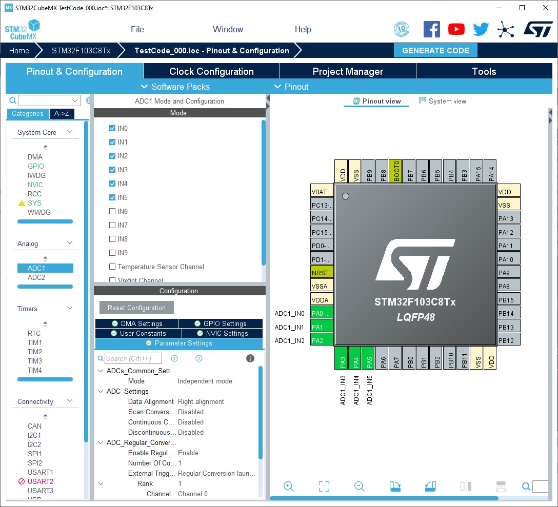The width and height of the screenshot is (558, 507).
Task: Rotate chip clockwise with rotate icon
Action: pos(395,486)
